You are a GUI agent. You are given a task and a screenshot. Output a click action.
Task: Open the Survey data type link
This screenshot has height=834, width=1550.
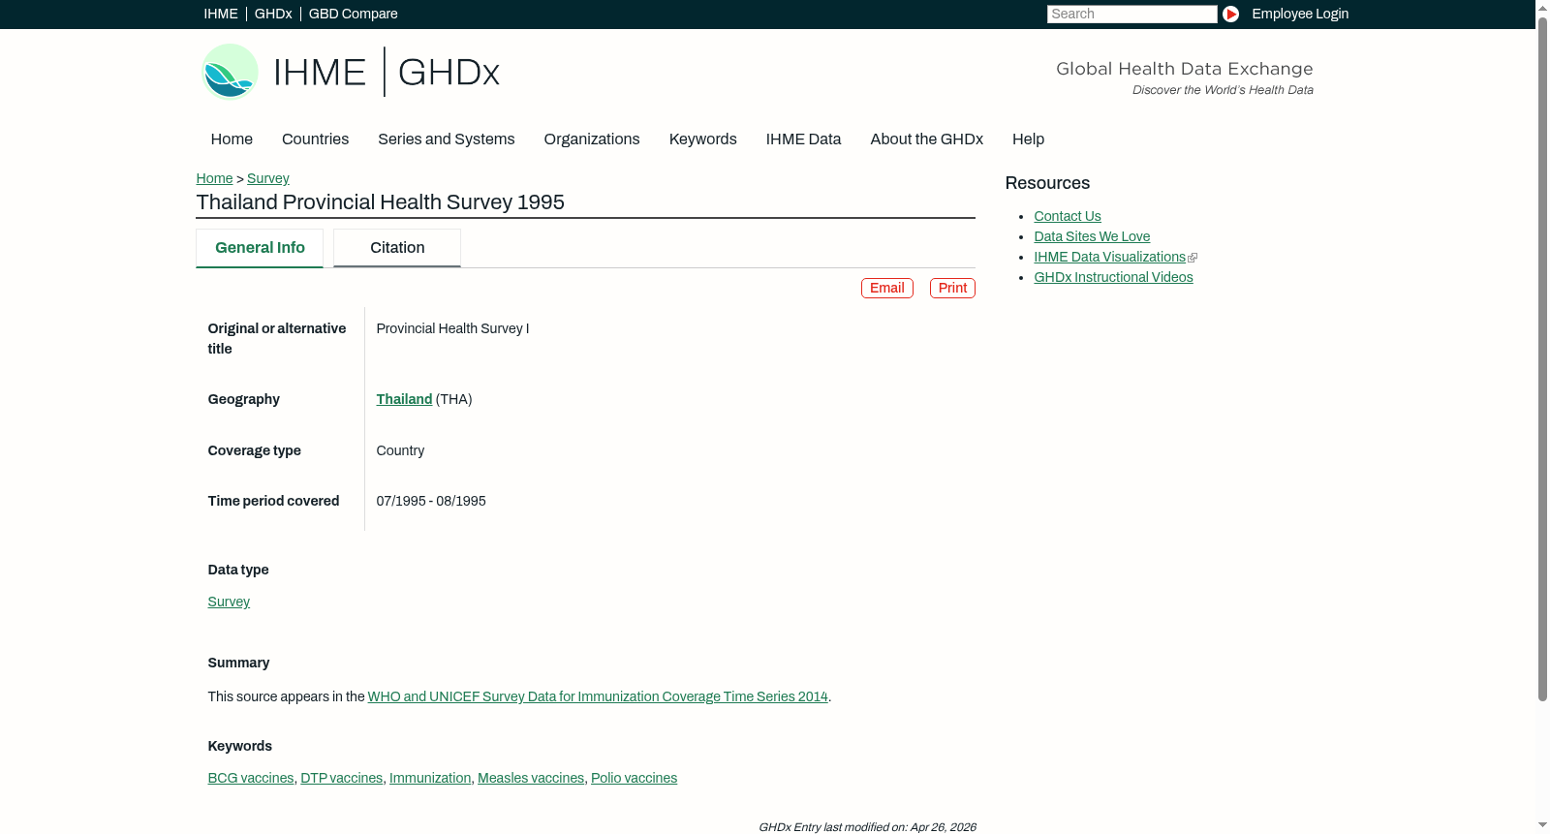[229, 602]
